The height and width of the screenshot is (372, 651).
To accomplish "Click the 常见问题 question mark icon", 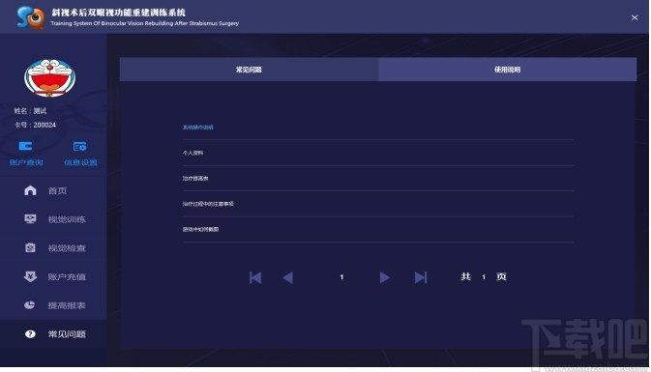I will [x=30, y=334].
